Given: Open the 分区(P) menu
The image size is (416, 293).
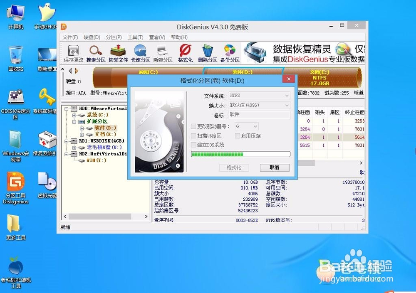Looking at the screenshot, I should tap(114, 37).
